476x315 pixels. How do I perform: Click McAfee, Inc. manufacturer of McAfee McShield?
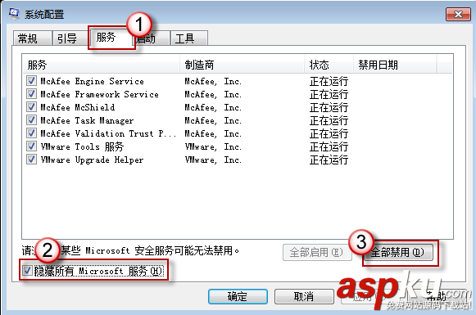click(213, 107)
